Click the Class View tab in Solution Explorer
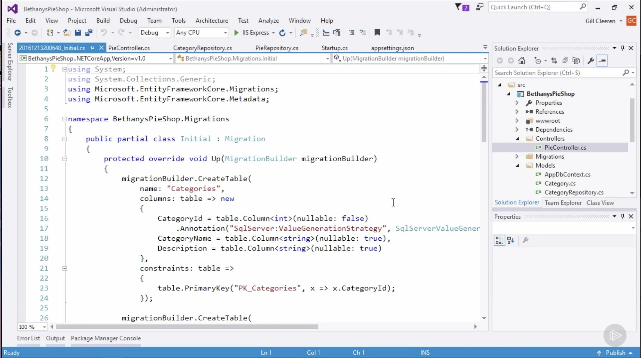This screenshot has height=358, width=641. (600, 203)
